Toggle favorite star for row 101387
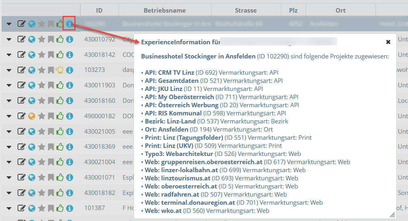Screen dimensions: 408x221 (42, 208)
